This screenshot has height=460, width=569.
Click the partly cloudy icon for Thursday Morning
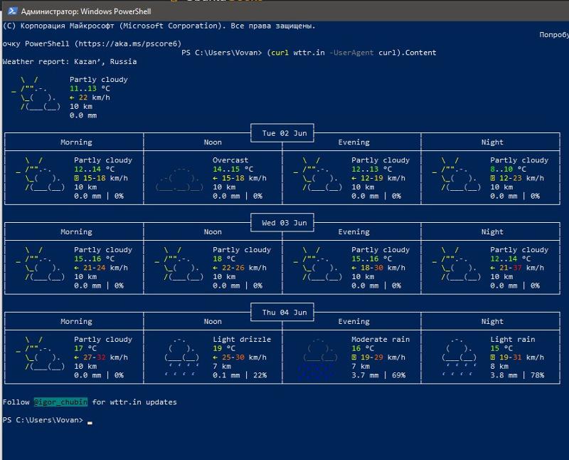point(41,353)
